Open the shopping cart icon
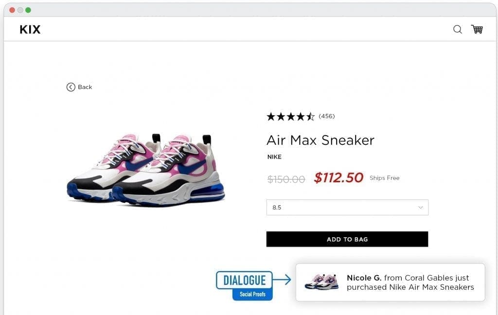 coord(477,29)
